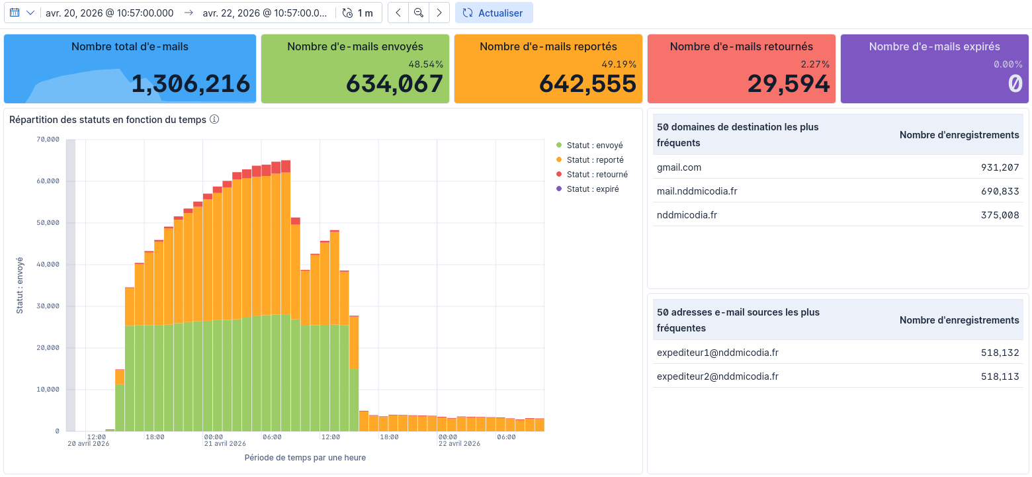This screenshot has height=477, width=1032.
Task: Edit start date avr. 20, 2026
Action: point(110,13)
